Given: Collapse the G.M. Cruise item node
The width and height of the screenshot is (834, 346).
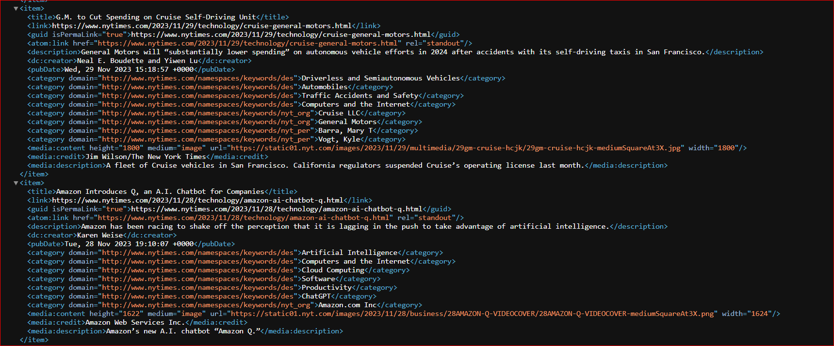Looking at the screenshot, I should pos(16,8).
